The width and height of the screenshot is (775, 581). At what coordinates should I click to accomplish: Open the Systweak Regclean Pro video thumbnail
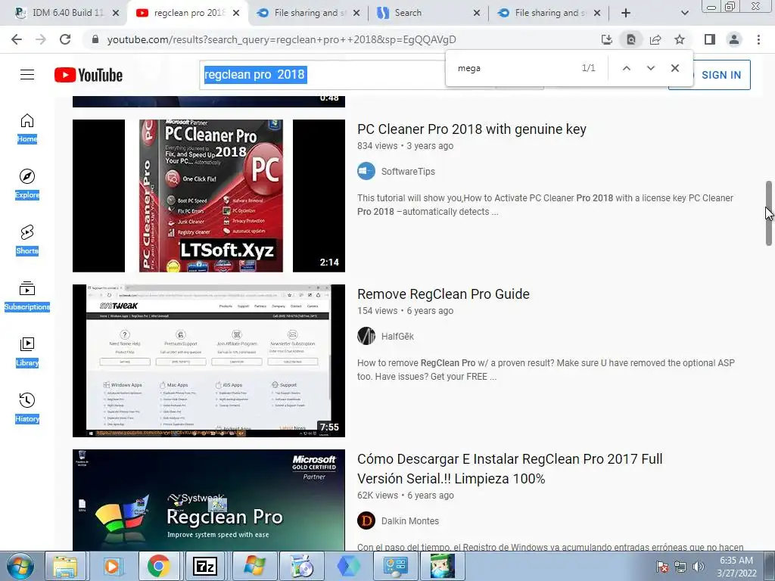point(209,500)
